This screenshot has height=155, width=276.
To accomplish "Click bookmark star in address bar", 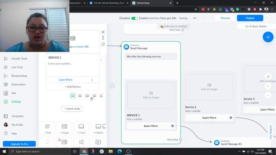I will (196, 9).
